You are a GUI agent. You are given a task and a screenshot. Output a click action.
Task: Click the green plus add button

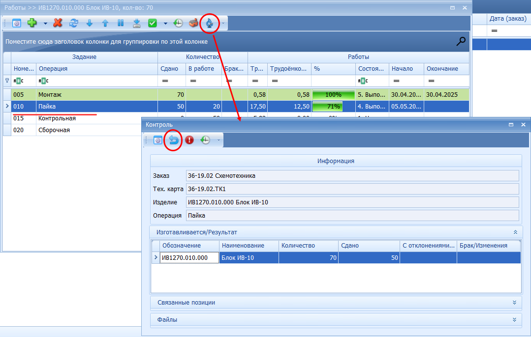pyautogui.click(x=32, y=23)
